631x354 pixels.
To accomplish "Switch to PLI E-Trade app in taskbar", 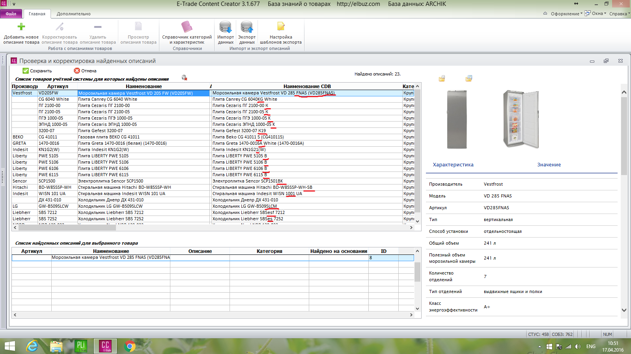I will [x=81, y=346].
